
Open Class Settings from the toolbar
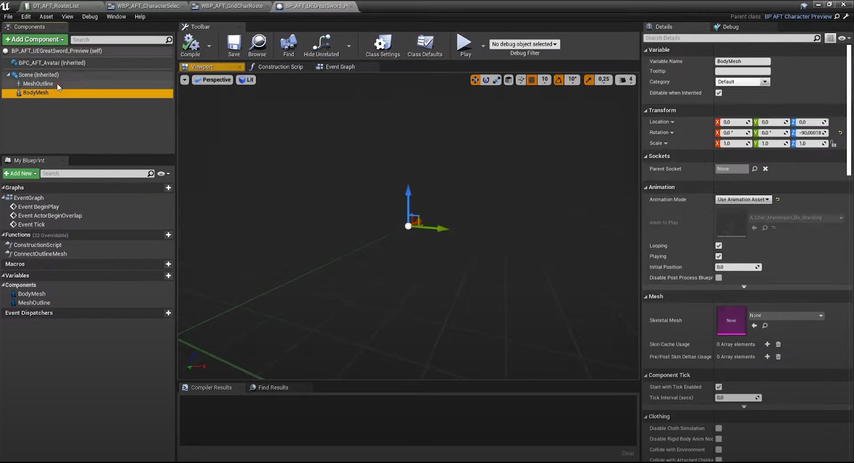click(x=382, y=44)
